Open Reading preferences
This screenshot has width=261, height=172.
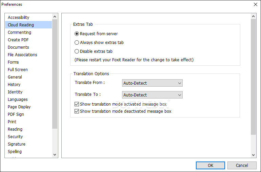(x=28, y=129)
